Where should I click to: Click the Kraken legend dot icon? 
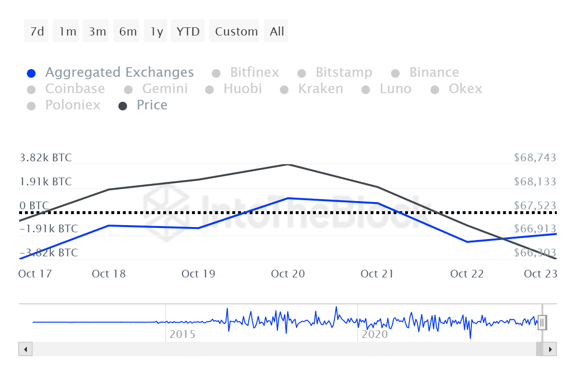pyautogui.click(x=285, y=89)
